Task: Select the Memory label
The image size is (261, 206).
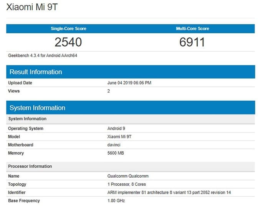Action: pos(16,153)
